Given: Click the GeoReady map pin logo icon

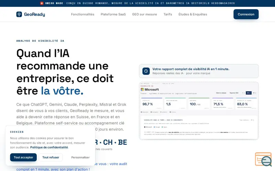Looking at the screenshot, I should pyautogui.click(x=19, y=14).
